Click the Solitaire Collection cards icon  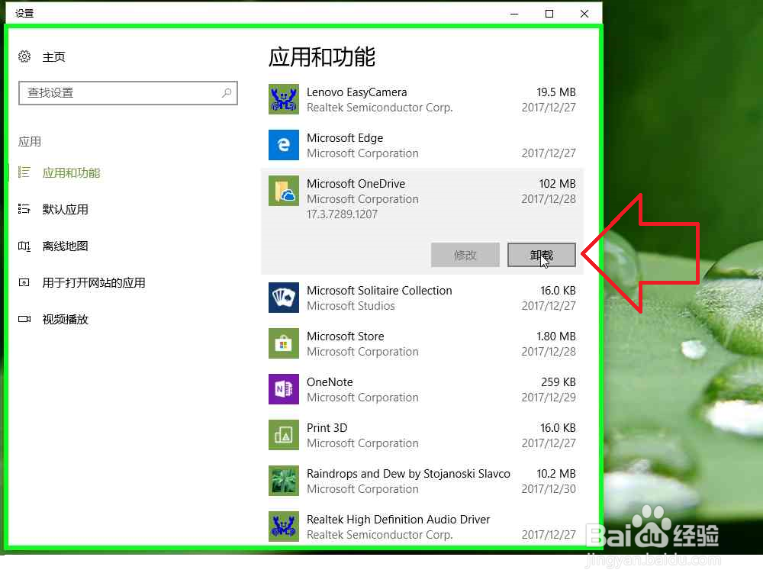click(284, 298)
